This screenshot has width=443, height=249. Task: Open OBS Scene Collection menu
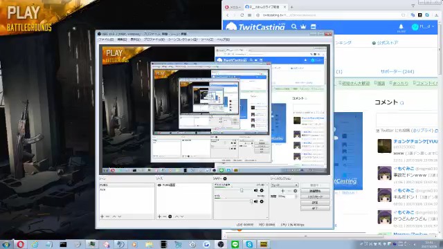183,39
